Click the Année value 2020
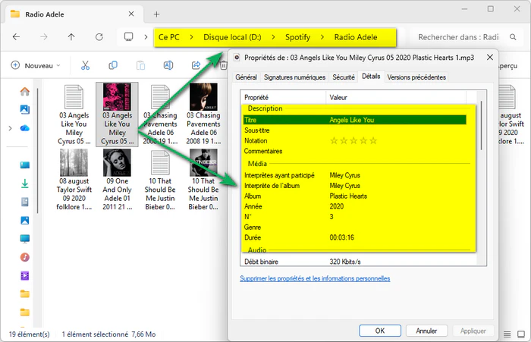 click(x=337, y=206)
